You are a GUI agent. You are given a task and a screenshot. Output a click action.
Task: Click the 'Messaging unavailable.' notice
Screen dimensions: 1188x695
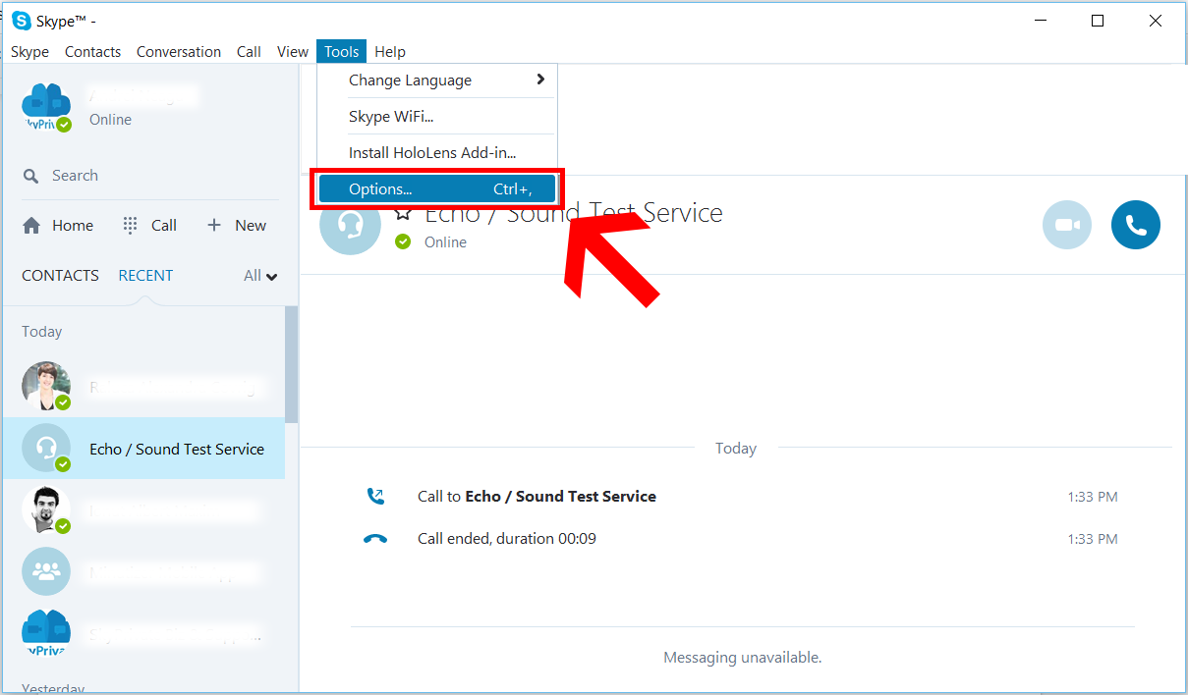coord(743,658)
